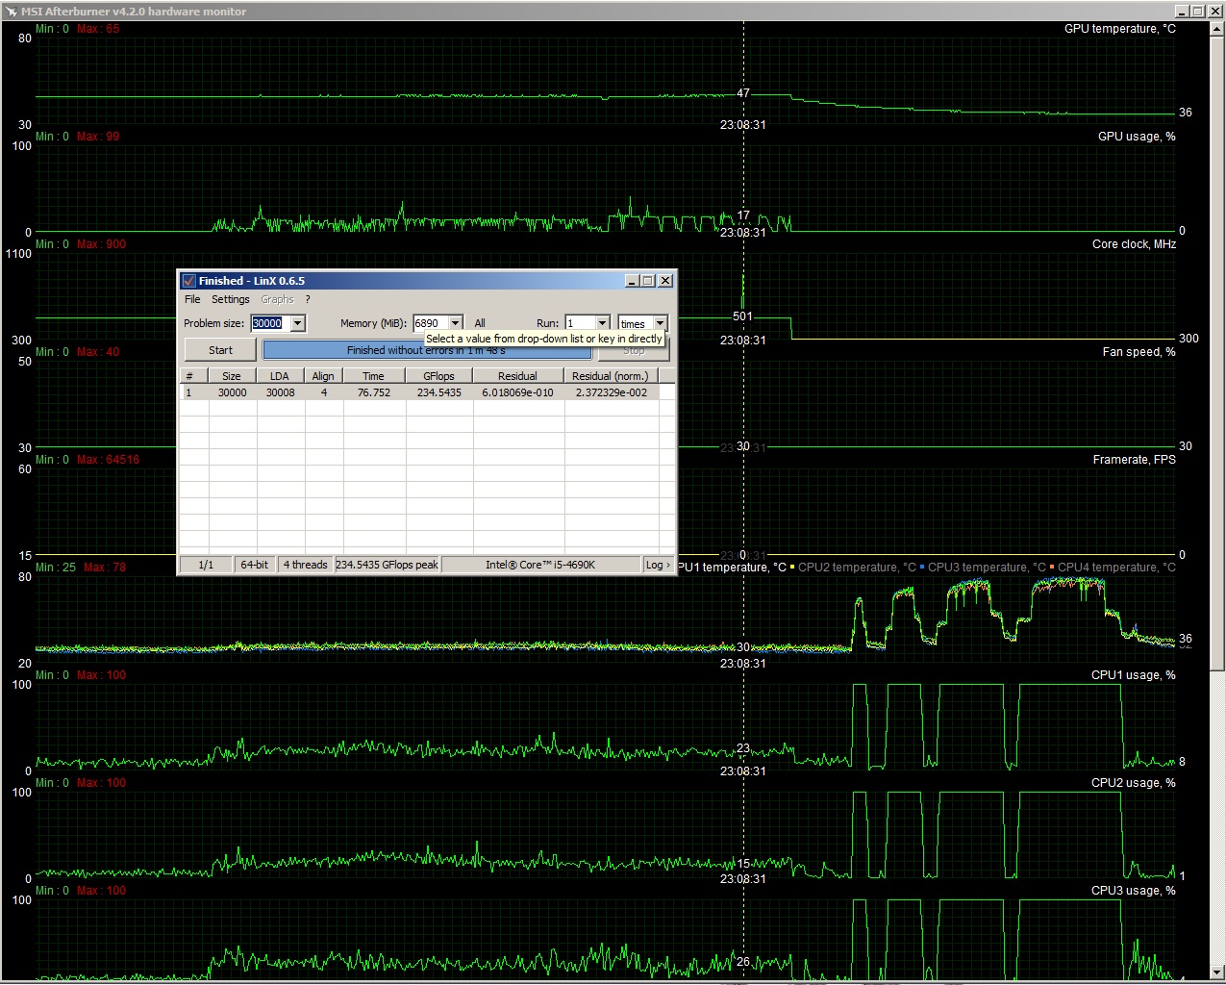Viewport: 1226px width, 985px height.
Task: Maximize the MSI Afterburner hardware monitor window
Action: pos(1197,12)
